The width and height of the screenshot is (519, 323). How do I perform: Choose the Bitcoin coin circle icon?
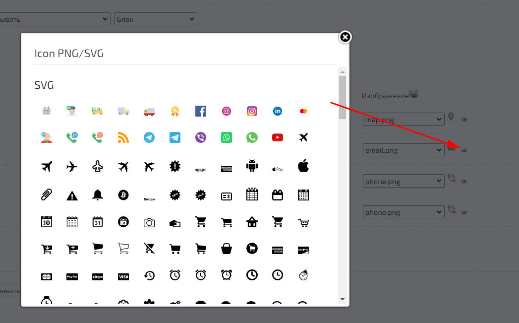[x=123, y=195]
